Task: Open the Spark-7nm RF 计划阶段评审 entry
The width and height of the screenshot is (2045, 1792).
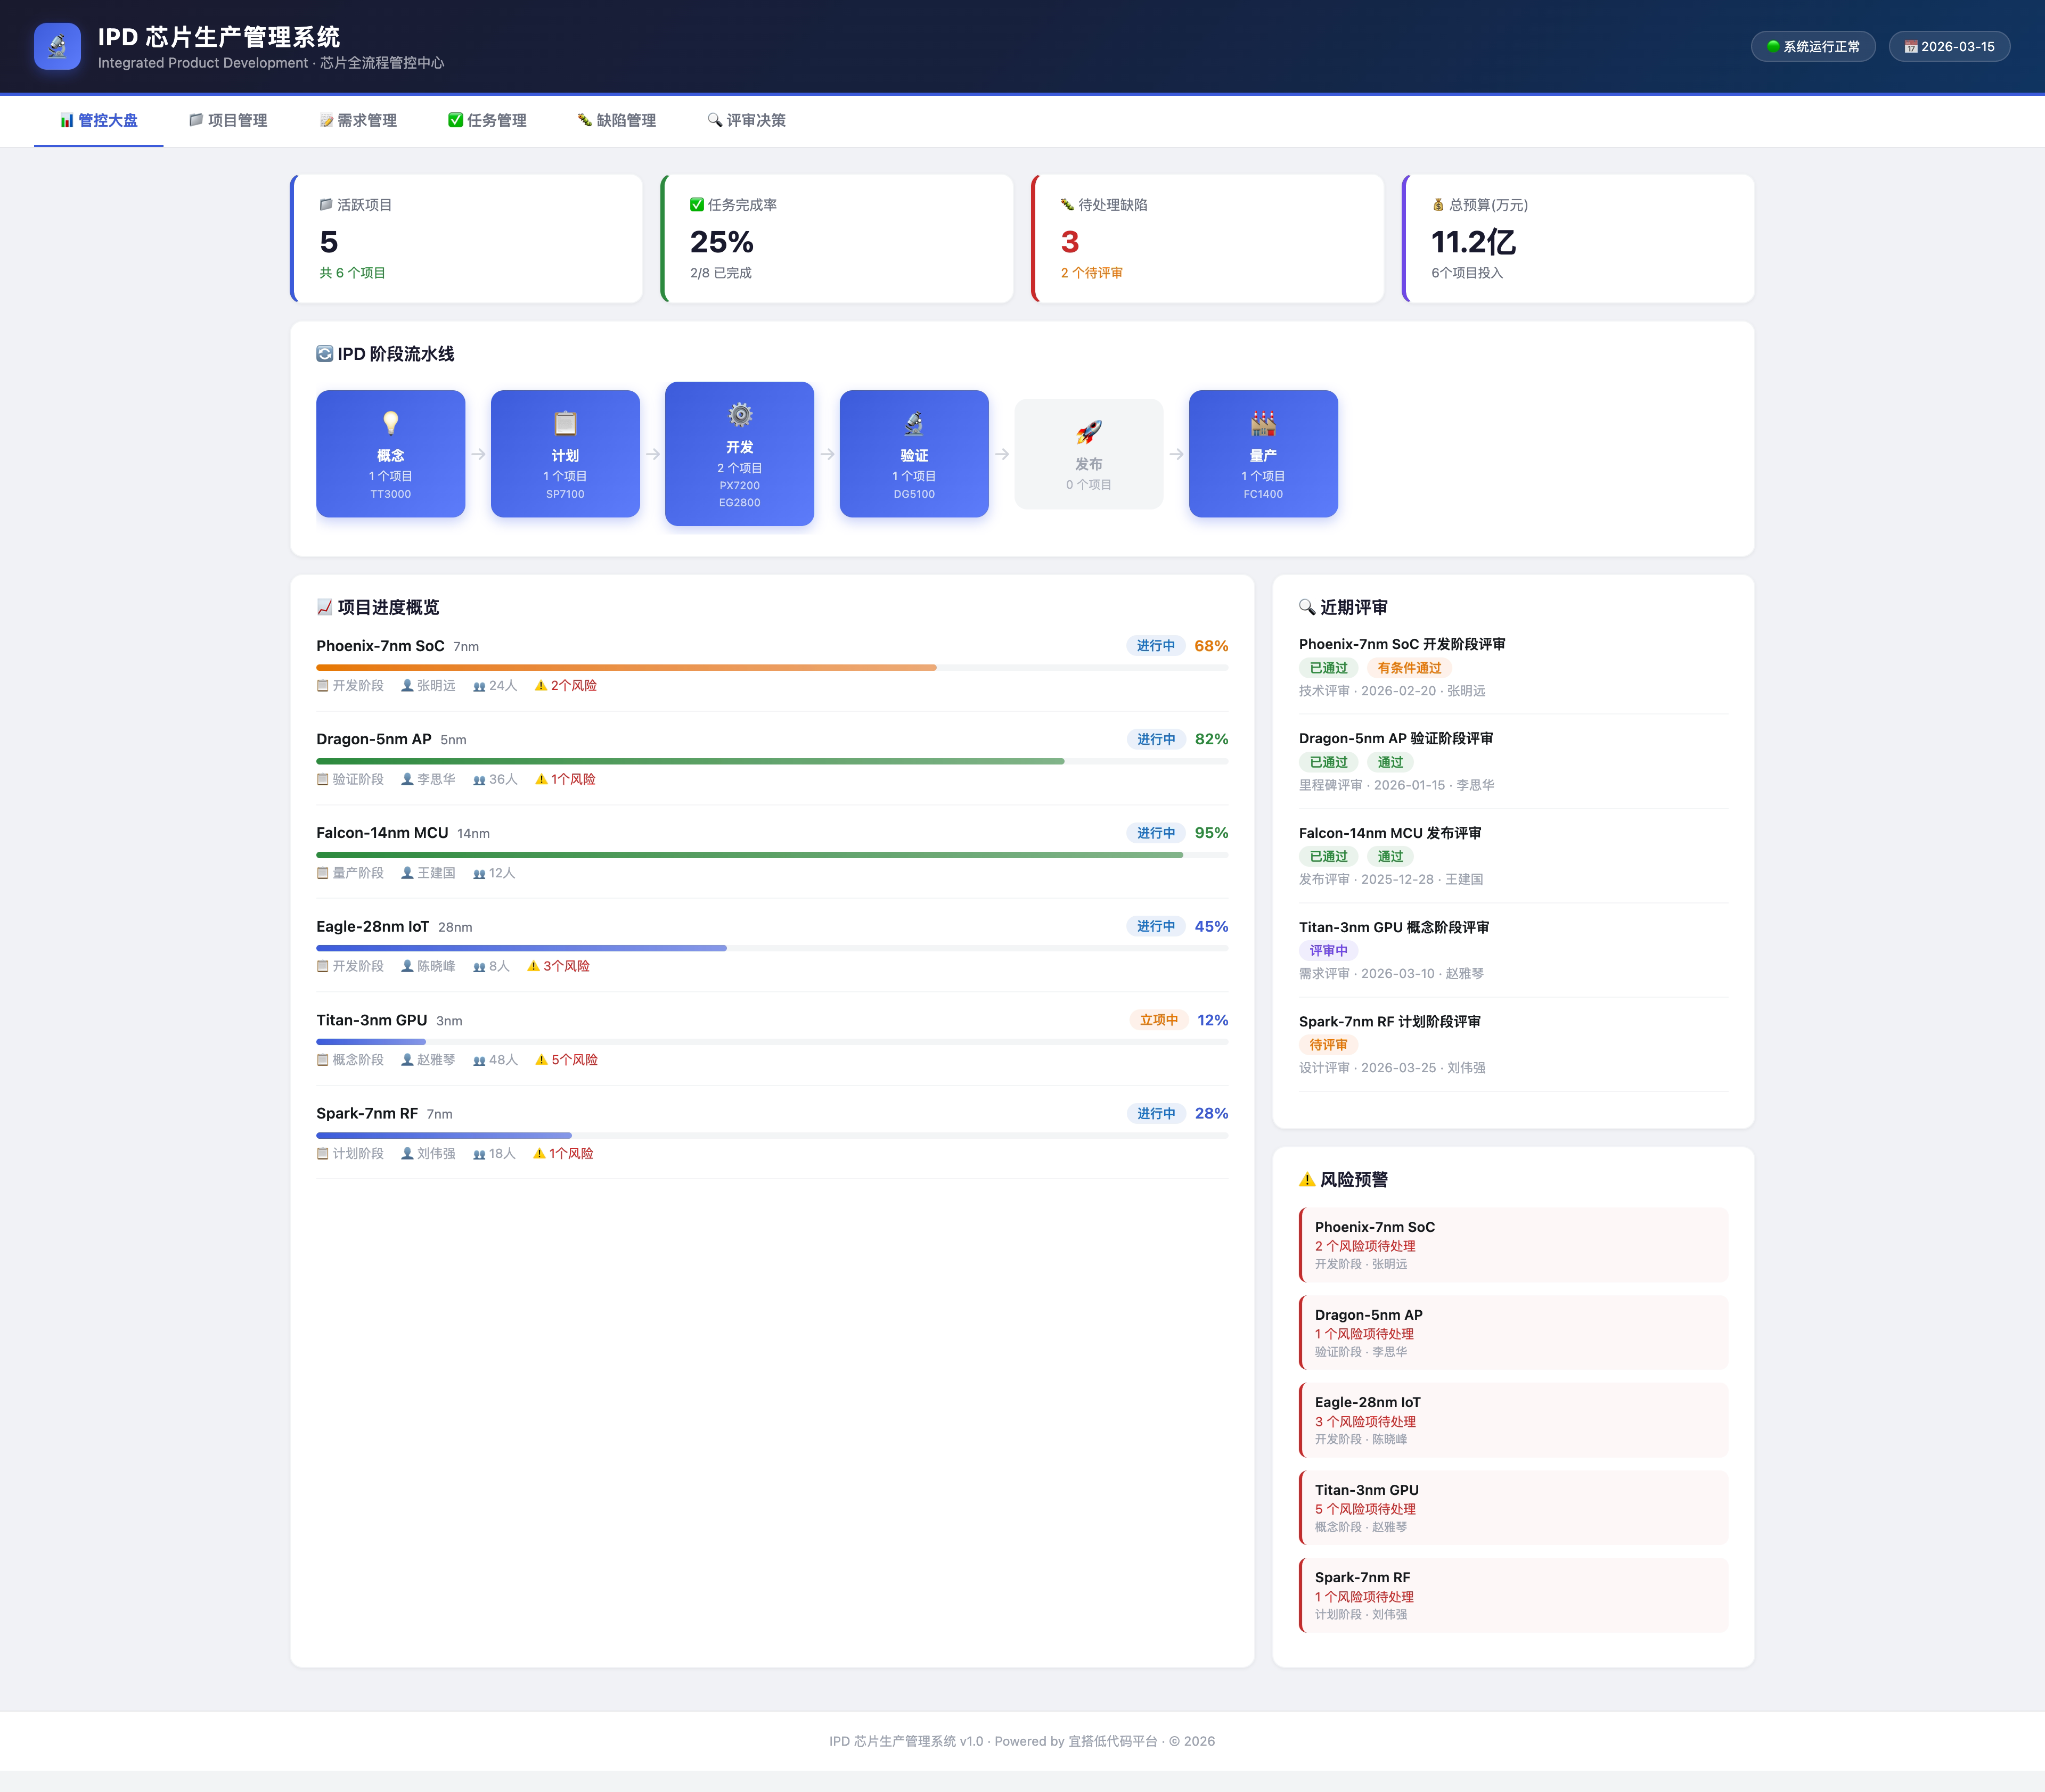Action: (x=1389, y=1021)
